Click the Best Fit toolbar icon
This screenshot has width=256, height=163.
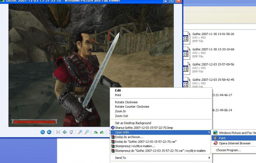58,132
